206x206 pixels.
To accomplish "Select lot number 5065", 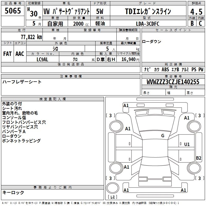I will coord(13,11).
